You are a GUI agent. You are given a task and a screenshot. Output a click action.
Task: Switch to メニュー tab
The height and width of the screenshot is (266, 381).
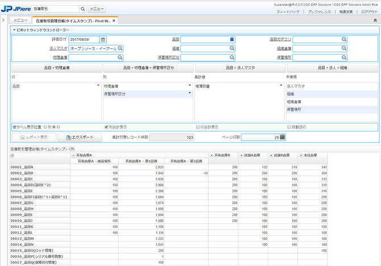point(20,20)
